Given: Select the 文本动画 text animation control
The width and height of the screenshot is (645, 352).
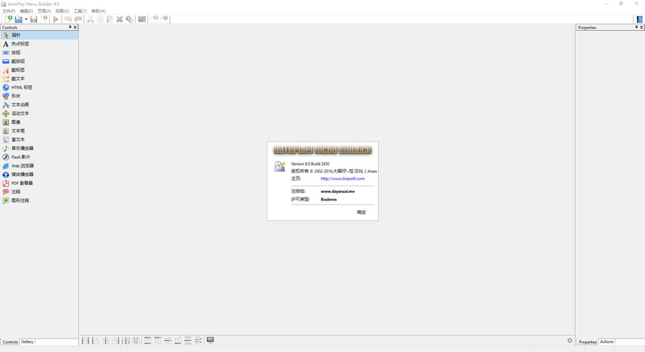Looking at the screenshot, I should tap(39, 105).
